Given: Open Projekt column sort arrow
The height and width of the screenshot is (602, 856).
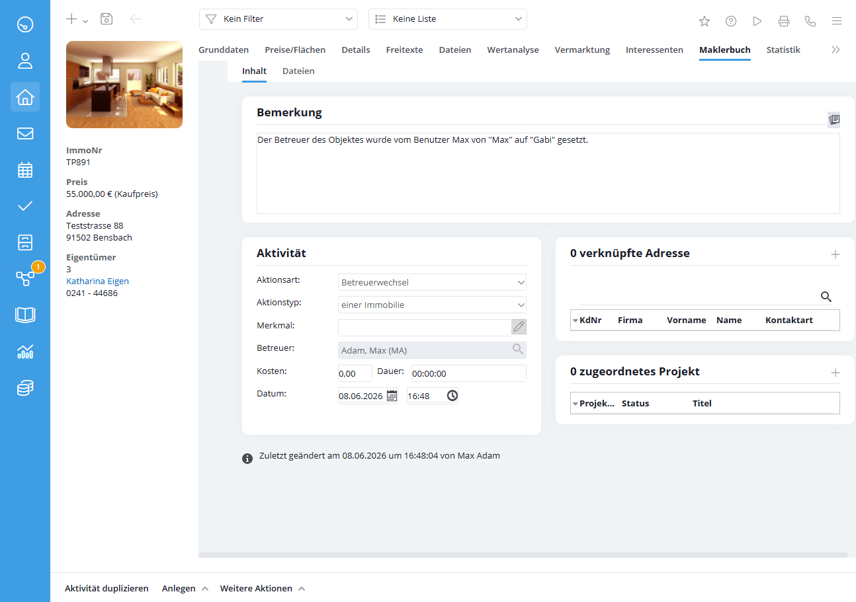Looking at the screenshot, I should 576,404.
